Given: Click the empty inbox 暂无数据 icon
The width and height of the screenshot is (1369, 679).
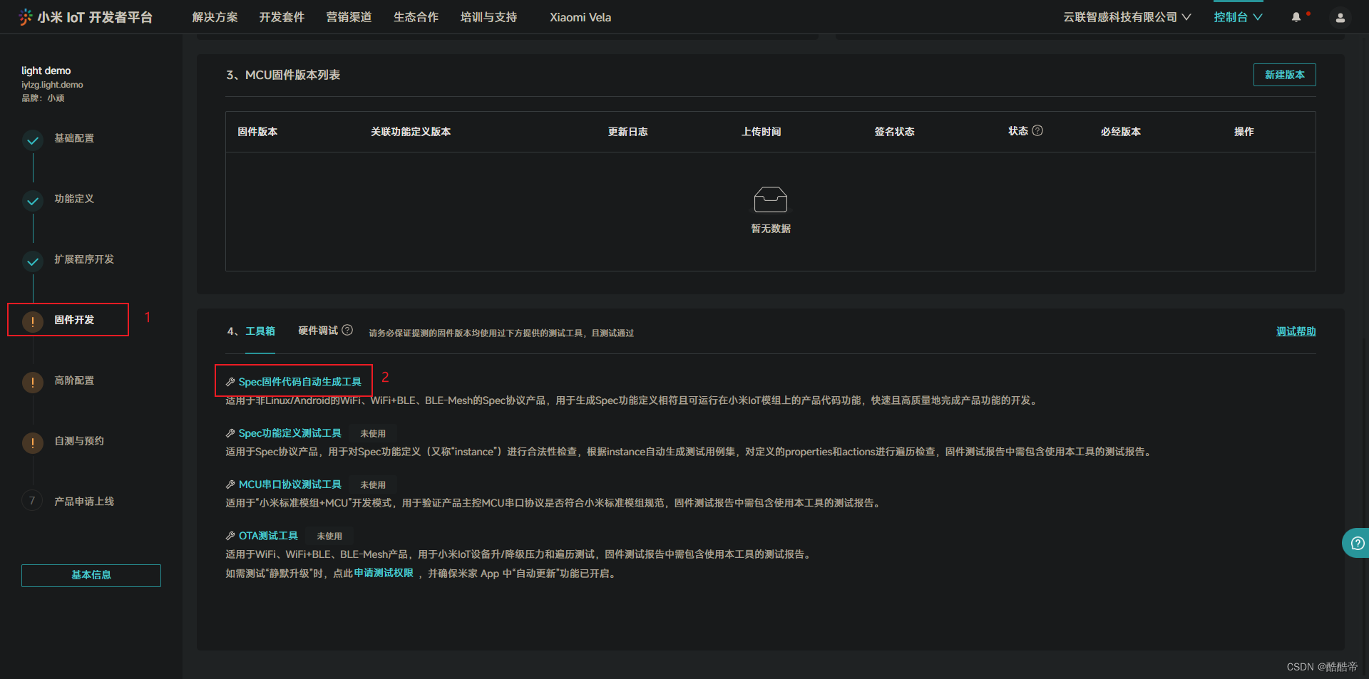Looking at the screenshot, I should [771, 199].
